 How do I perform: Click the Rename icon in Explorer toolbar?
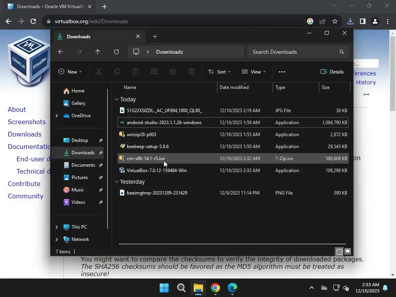154,72
